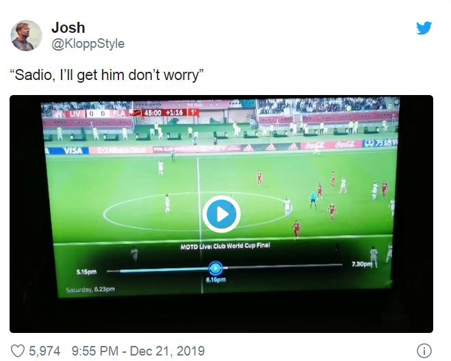Click the 45:00 match clock

click(153, 113)
